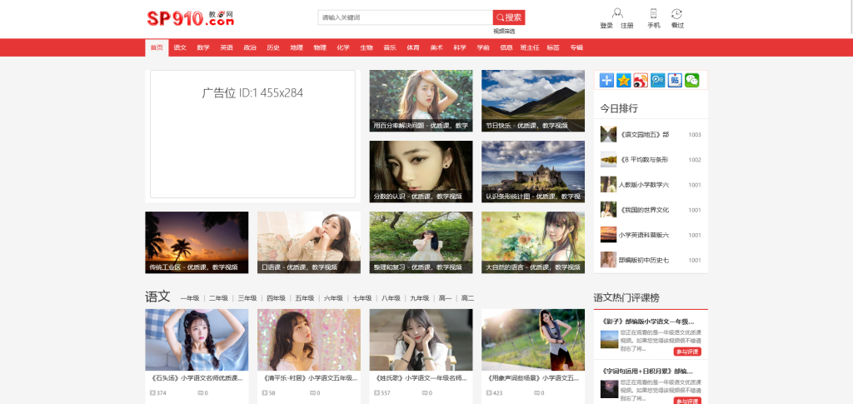Image resolution: width=853 pixels, height=404 pixels.
Task: Open the 《石头汤》 video thumbnail
Action: 197,340
